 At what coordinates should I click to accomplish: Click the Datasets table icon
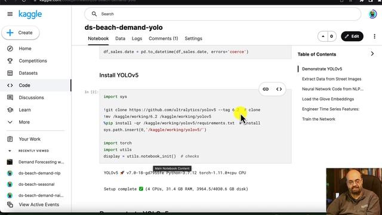pyautogui.click(x=10, y=73)
